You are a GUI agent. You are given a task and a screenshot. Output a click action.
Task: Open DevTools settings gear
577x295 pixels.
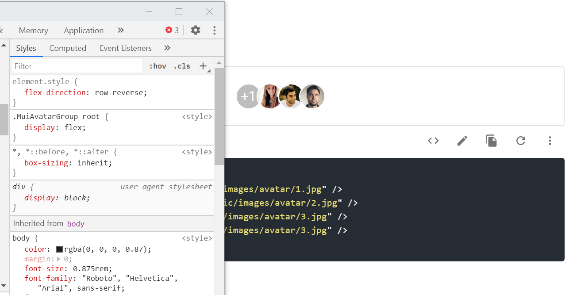(195, 30)
